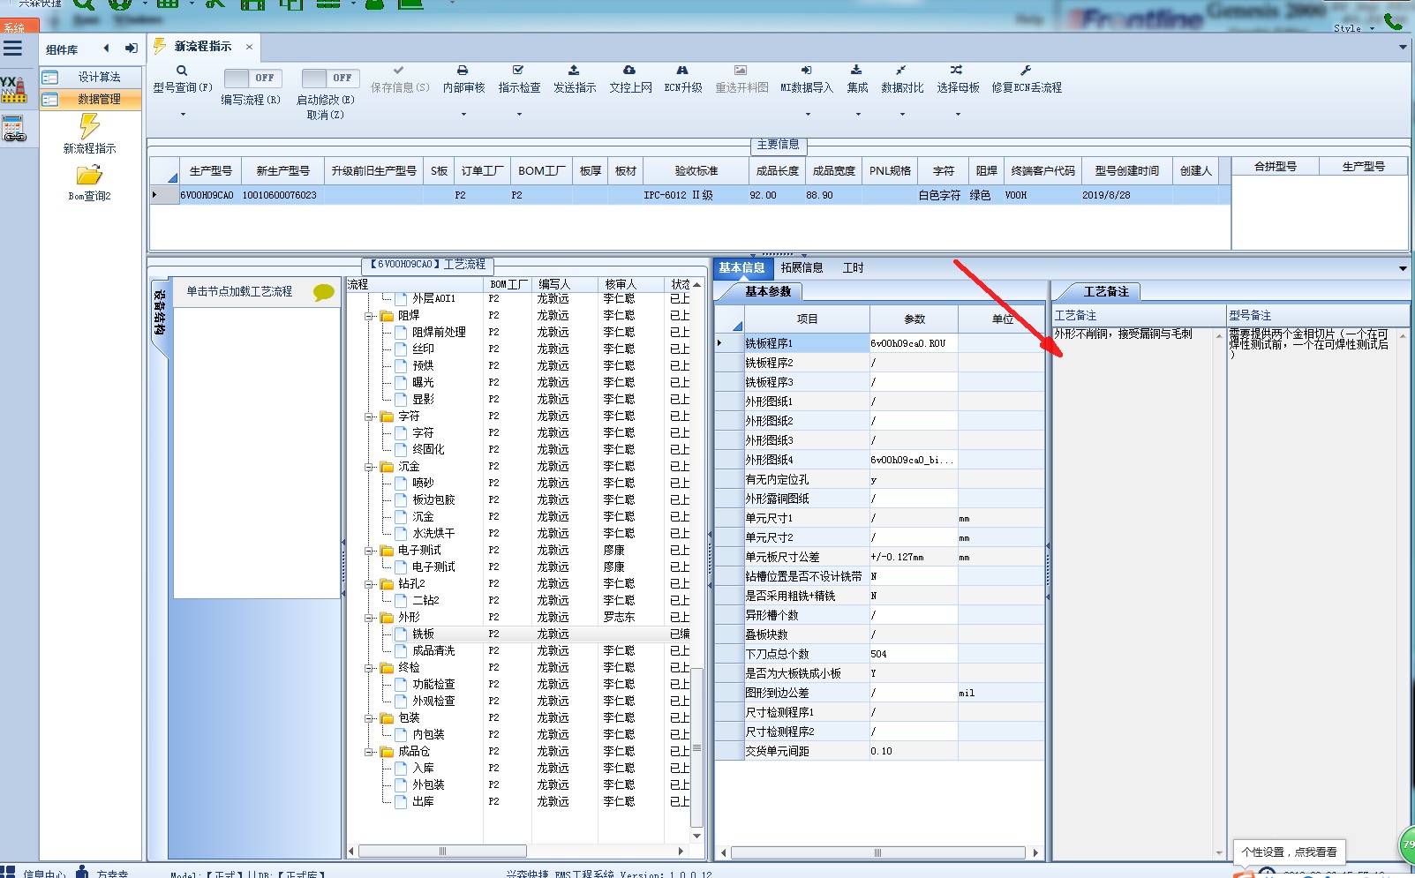Toggle the 编写流程 OFF switch
Screen dimensions: 1415x878
[x=252, y=78]
